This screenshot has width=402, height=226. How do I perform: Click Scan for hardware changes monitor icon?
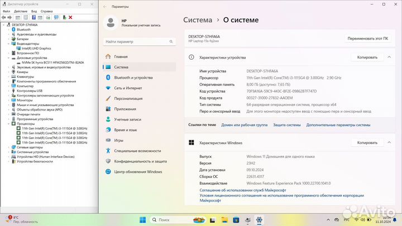[x=56, y=17]
